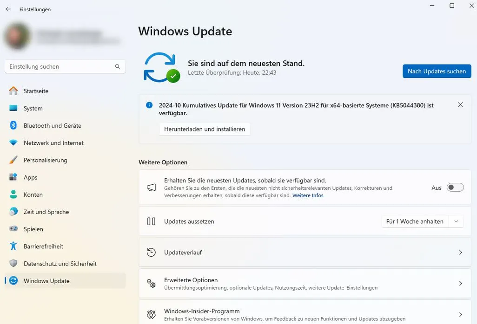This screenshot has width=477, height=324.
Task: Maximize the Einstellungen window
Action: (452, 6)
